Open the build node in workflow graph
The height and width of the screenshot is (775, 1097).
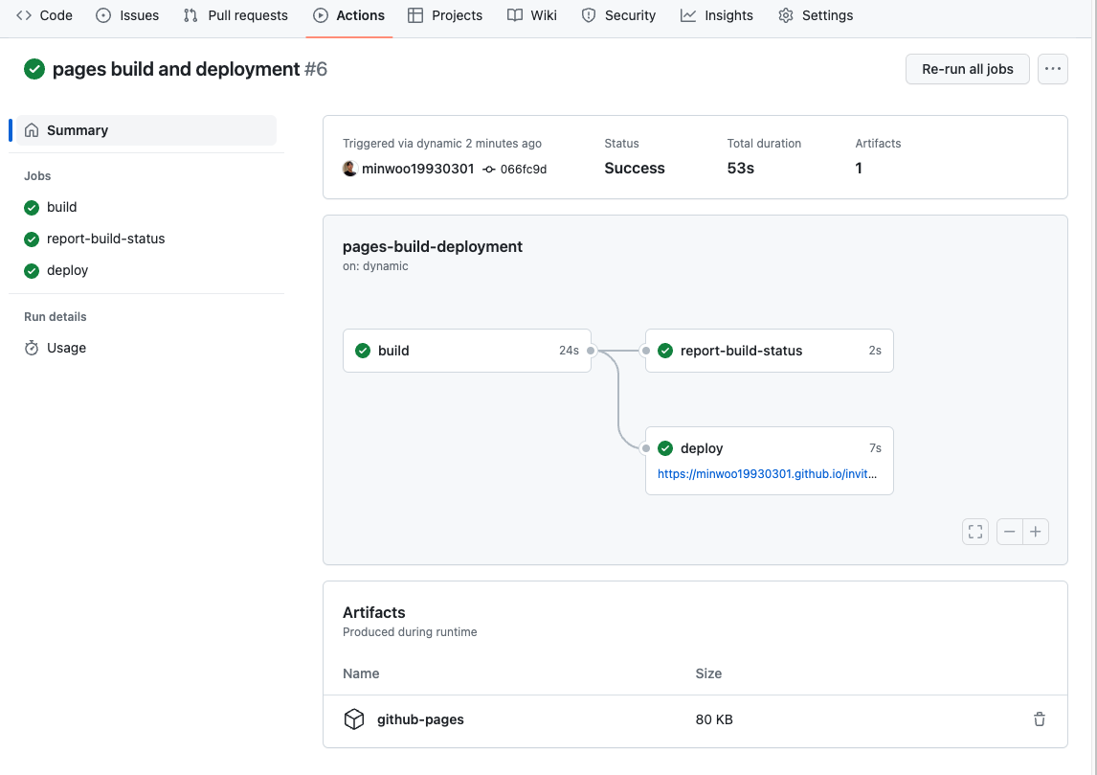466,351
